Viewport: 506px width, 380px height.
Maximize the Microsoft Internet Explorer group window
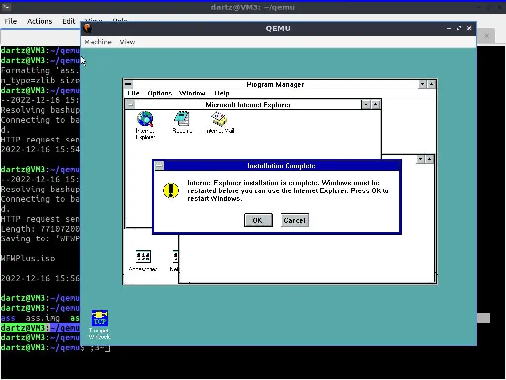[376, 105]
